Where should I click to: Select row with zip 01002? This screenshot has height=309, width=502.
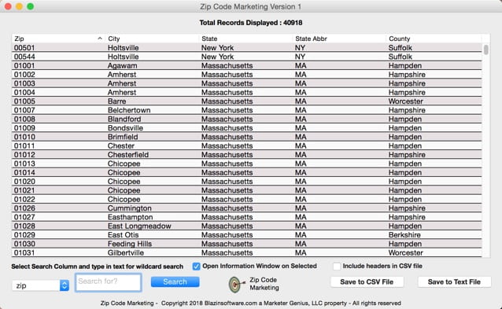pyautogui.click(x=246, y=75)
